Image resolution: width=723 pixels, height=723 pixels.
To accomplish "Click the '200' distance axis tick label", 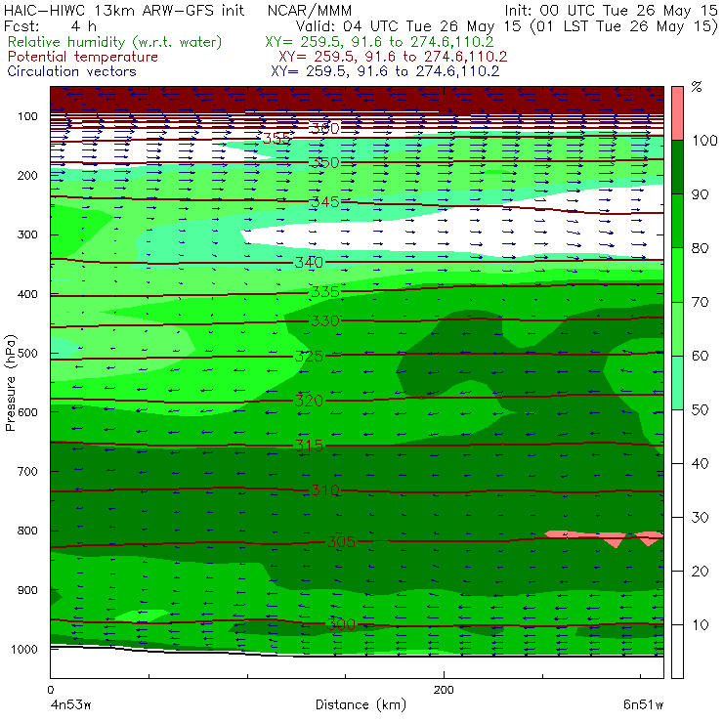I will 444,690.
